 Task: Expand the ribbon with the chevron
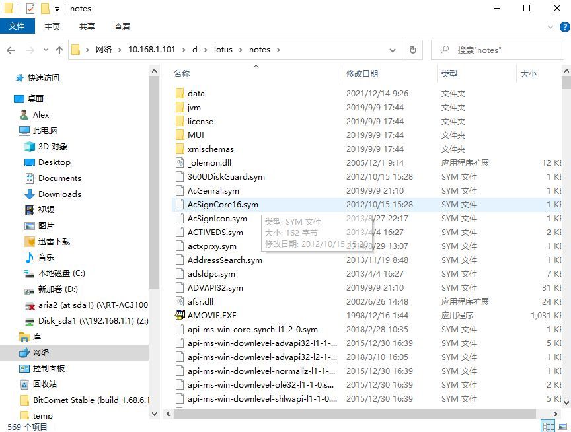[x=551, y=27]
